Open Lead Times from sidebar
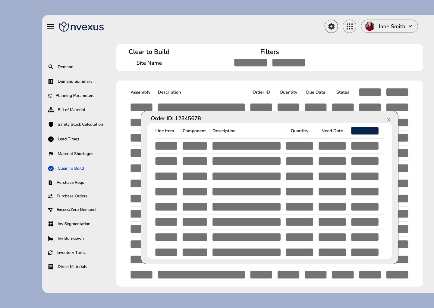 [x=68, y=139]
